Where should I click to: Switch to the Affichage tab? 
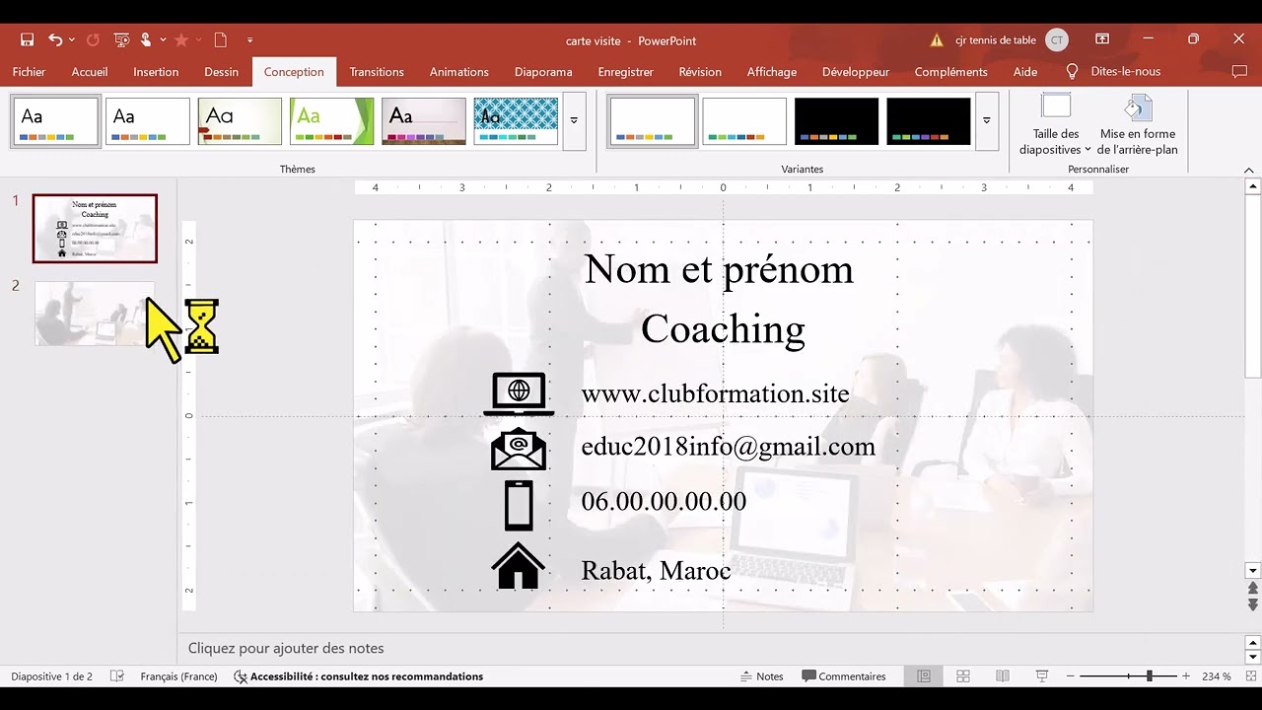pyautogui.click(x=772, y=71)
